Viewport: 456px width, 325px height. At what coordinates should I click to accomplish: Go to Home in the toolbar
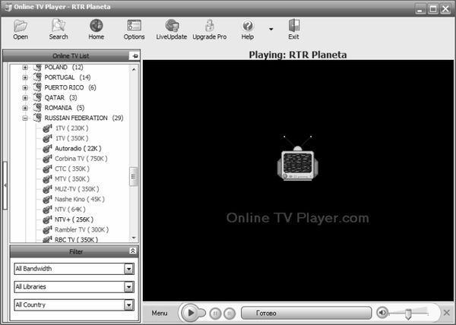[x=96, y=27]
